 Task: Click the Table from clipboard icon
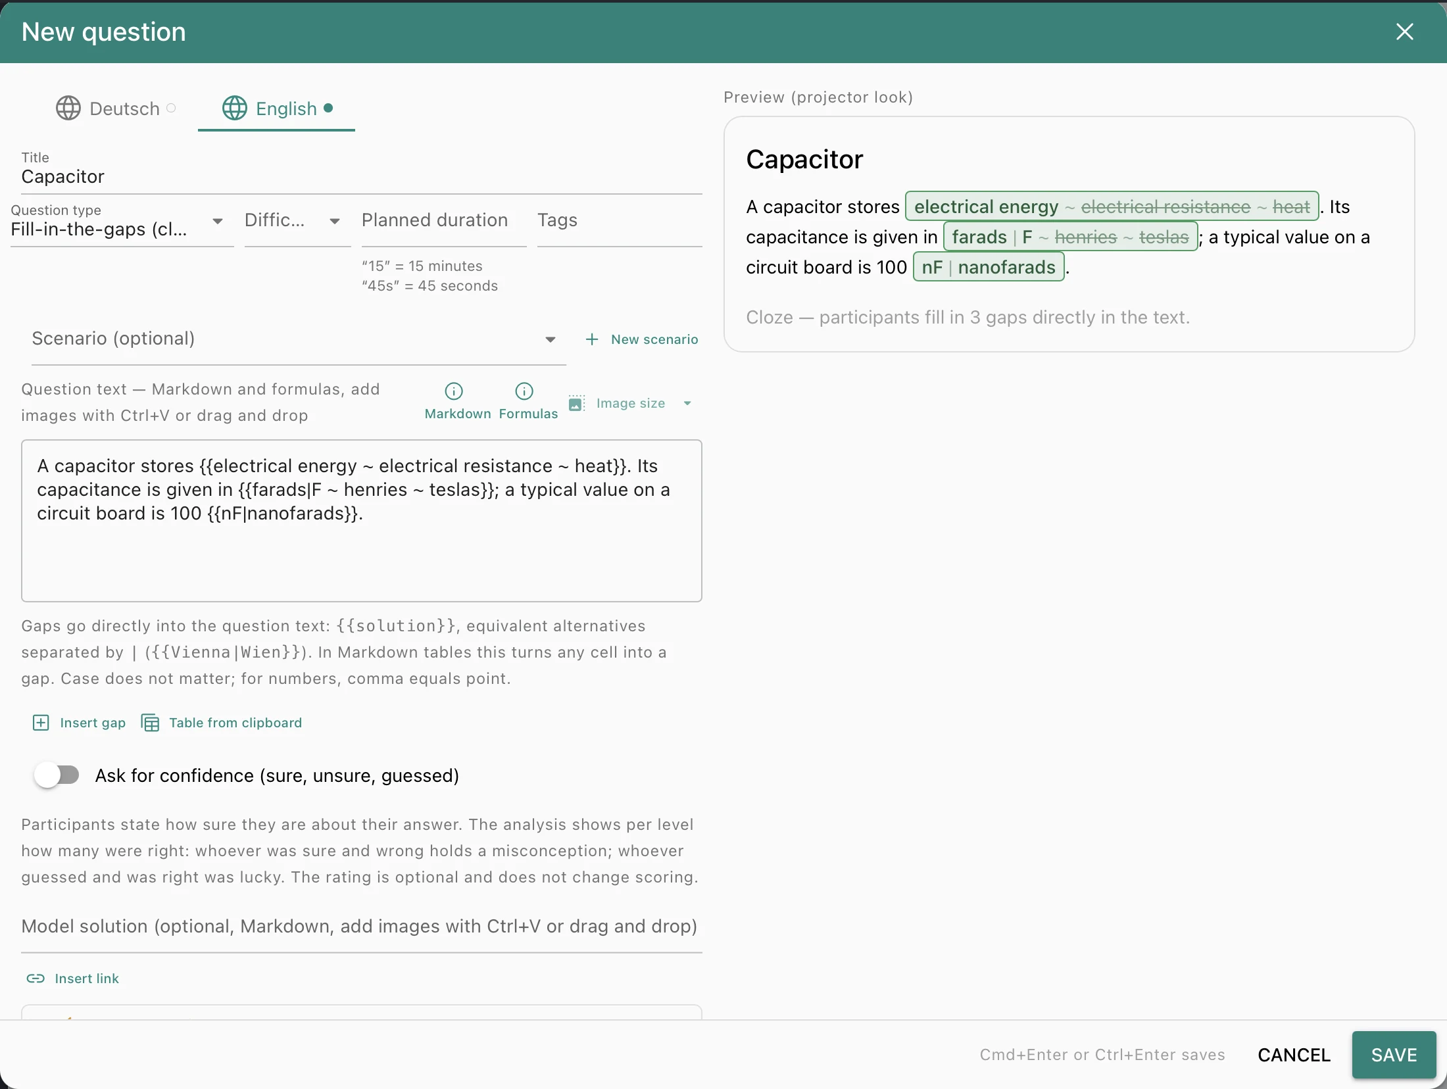(x=151, y=723)
